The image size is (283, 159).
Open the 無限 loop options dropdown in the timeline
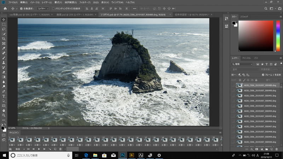click(21, 149)
